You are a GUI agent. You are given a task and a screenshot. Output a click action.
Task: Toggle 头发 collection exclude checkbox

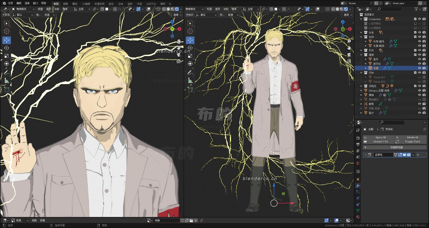[x=415, y=32]
